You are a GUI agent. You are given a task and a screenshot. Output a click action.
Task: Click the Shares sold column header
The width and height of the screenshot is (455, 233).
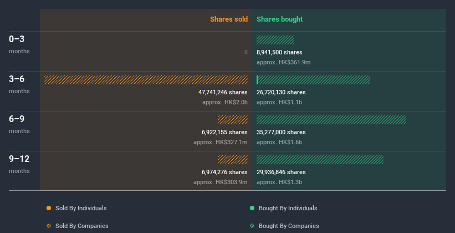pos(229,19)
